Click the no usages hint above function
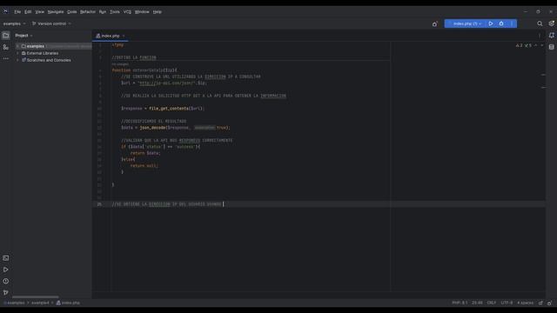 tap(120, 64)
